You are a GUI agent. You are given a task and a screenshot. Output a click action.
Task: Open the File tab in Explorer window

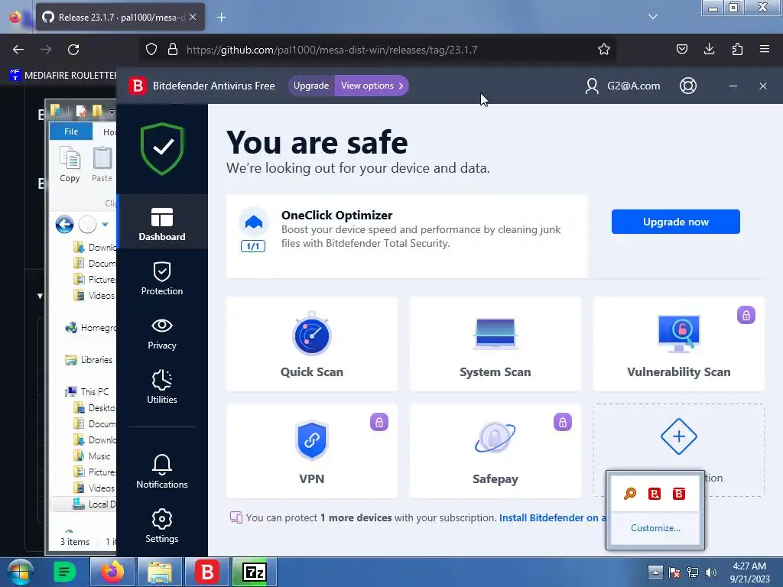tap(71, 131)
